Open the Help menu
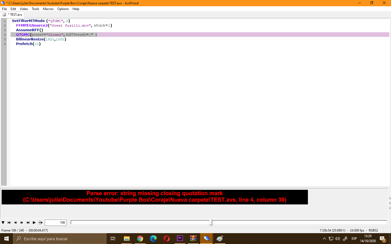The height and width of the screenshot is (244, 391). tap(76, 9)
